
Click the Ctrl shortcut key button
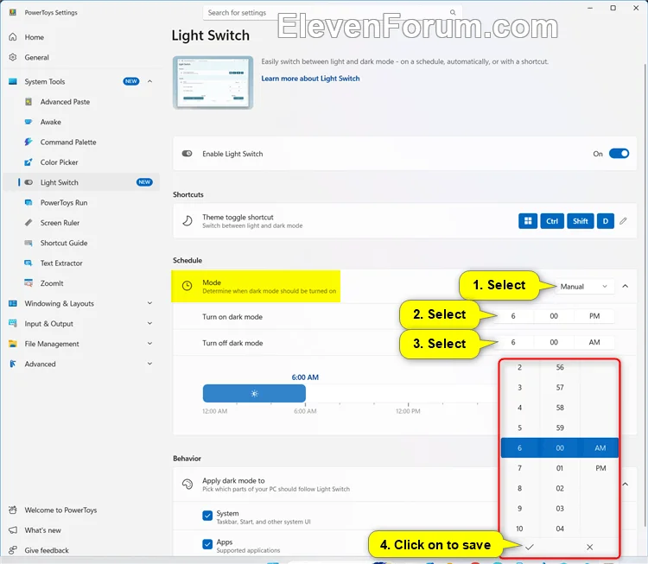[x=552, y=221]
